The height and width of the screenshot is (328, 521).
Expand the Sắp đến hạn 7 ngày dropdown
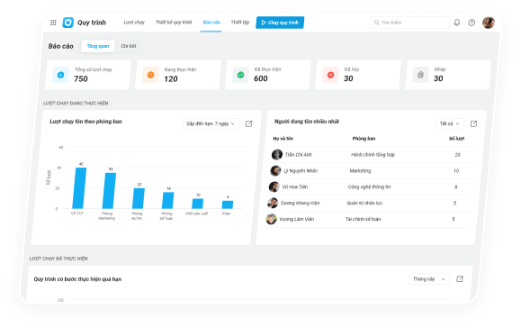[x=211, y=123]
